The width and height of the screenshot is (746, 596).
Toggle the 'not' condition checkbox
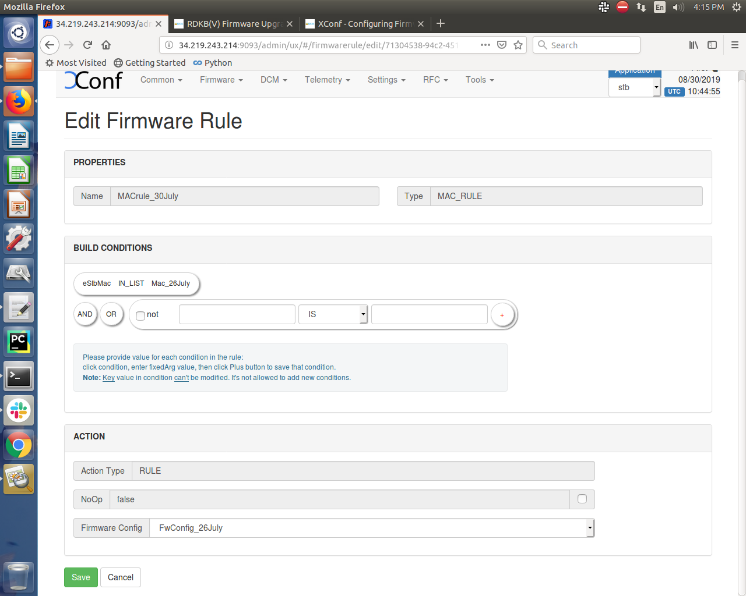tap(140, 315)
